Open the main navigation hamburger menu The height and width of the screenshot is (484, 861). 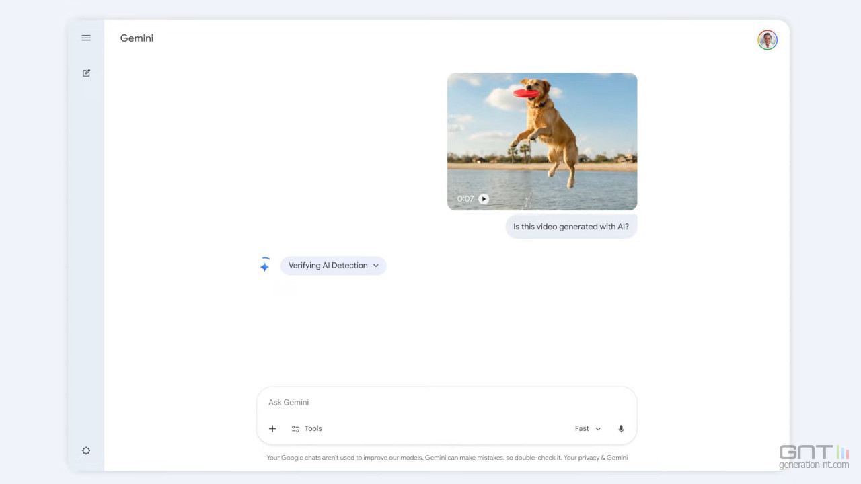point(86,38)
